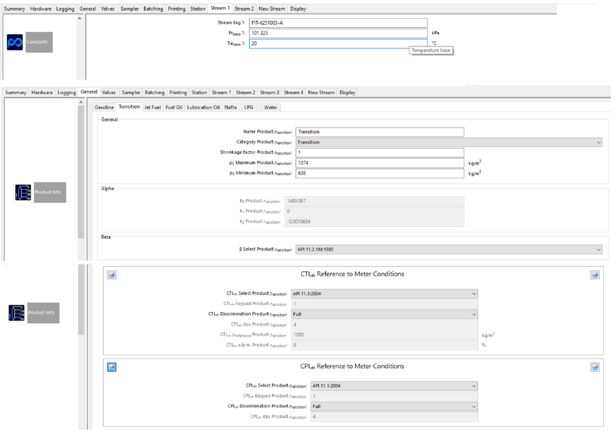615x431 pixels.
Task: Open Valves tab in top window
Action: pos(107,9)
